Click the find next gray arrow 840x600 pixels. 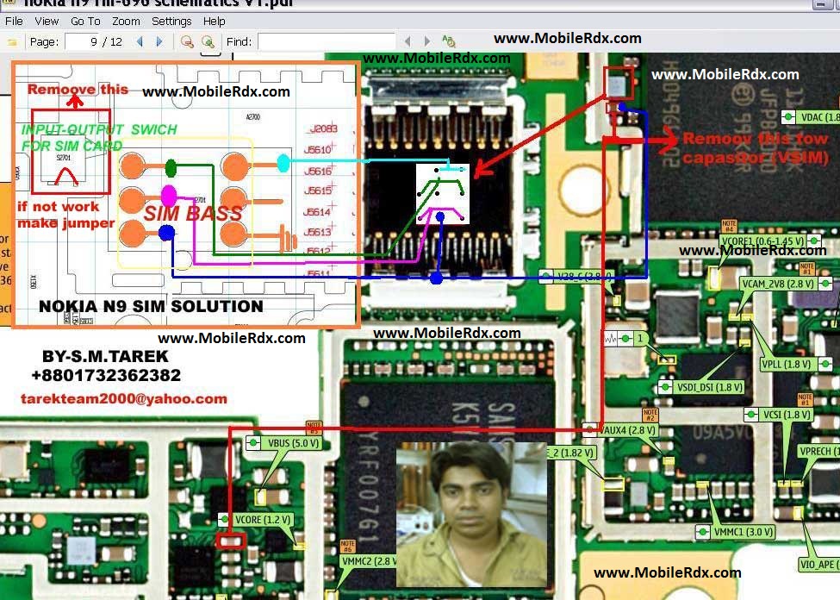tap(427, 41)
